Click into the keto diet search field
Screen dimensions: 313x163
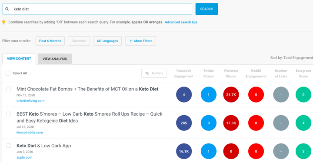[x=97, y=9]
